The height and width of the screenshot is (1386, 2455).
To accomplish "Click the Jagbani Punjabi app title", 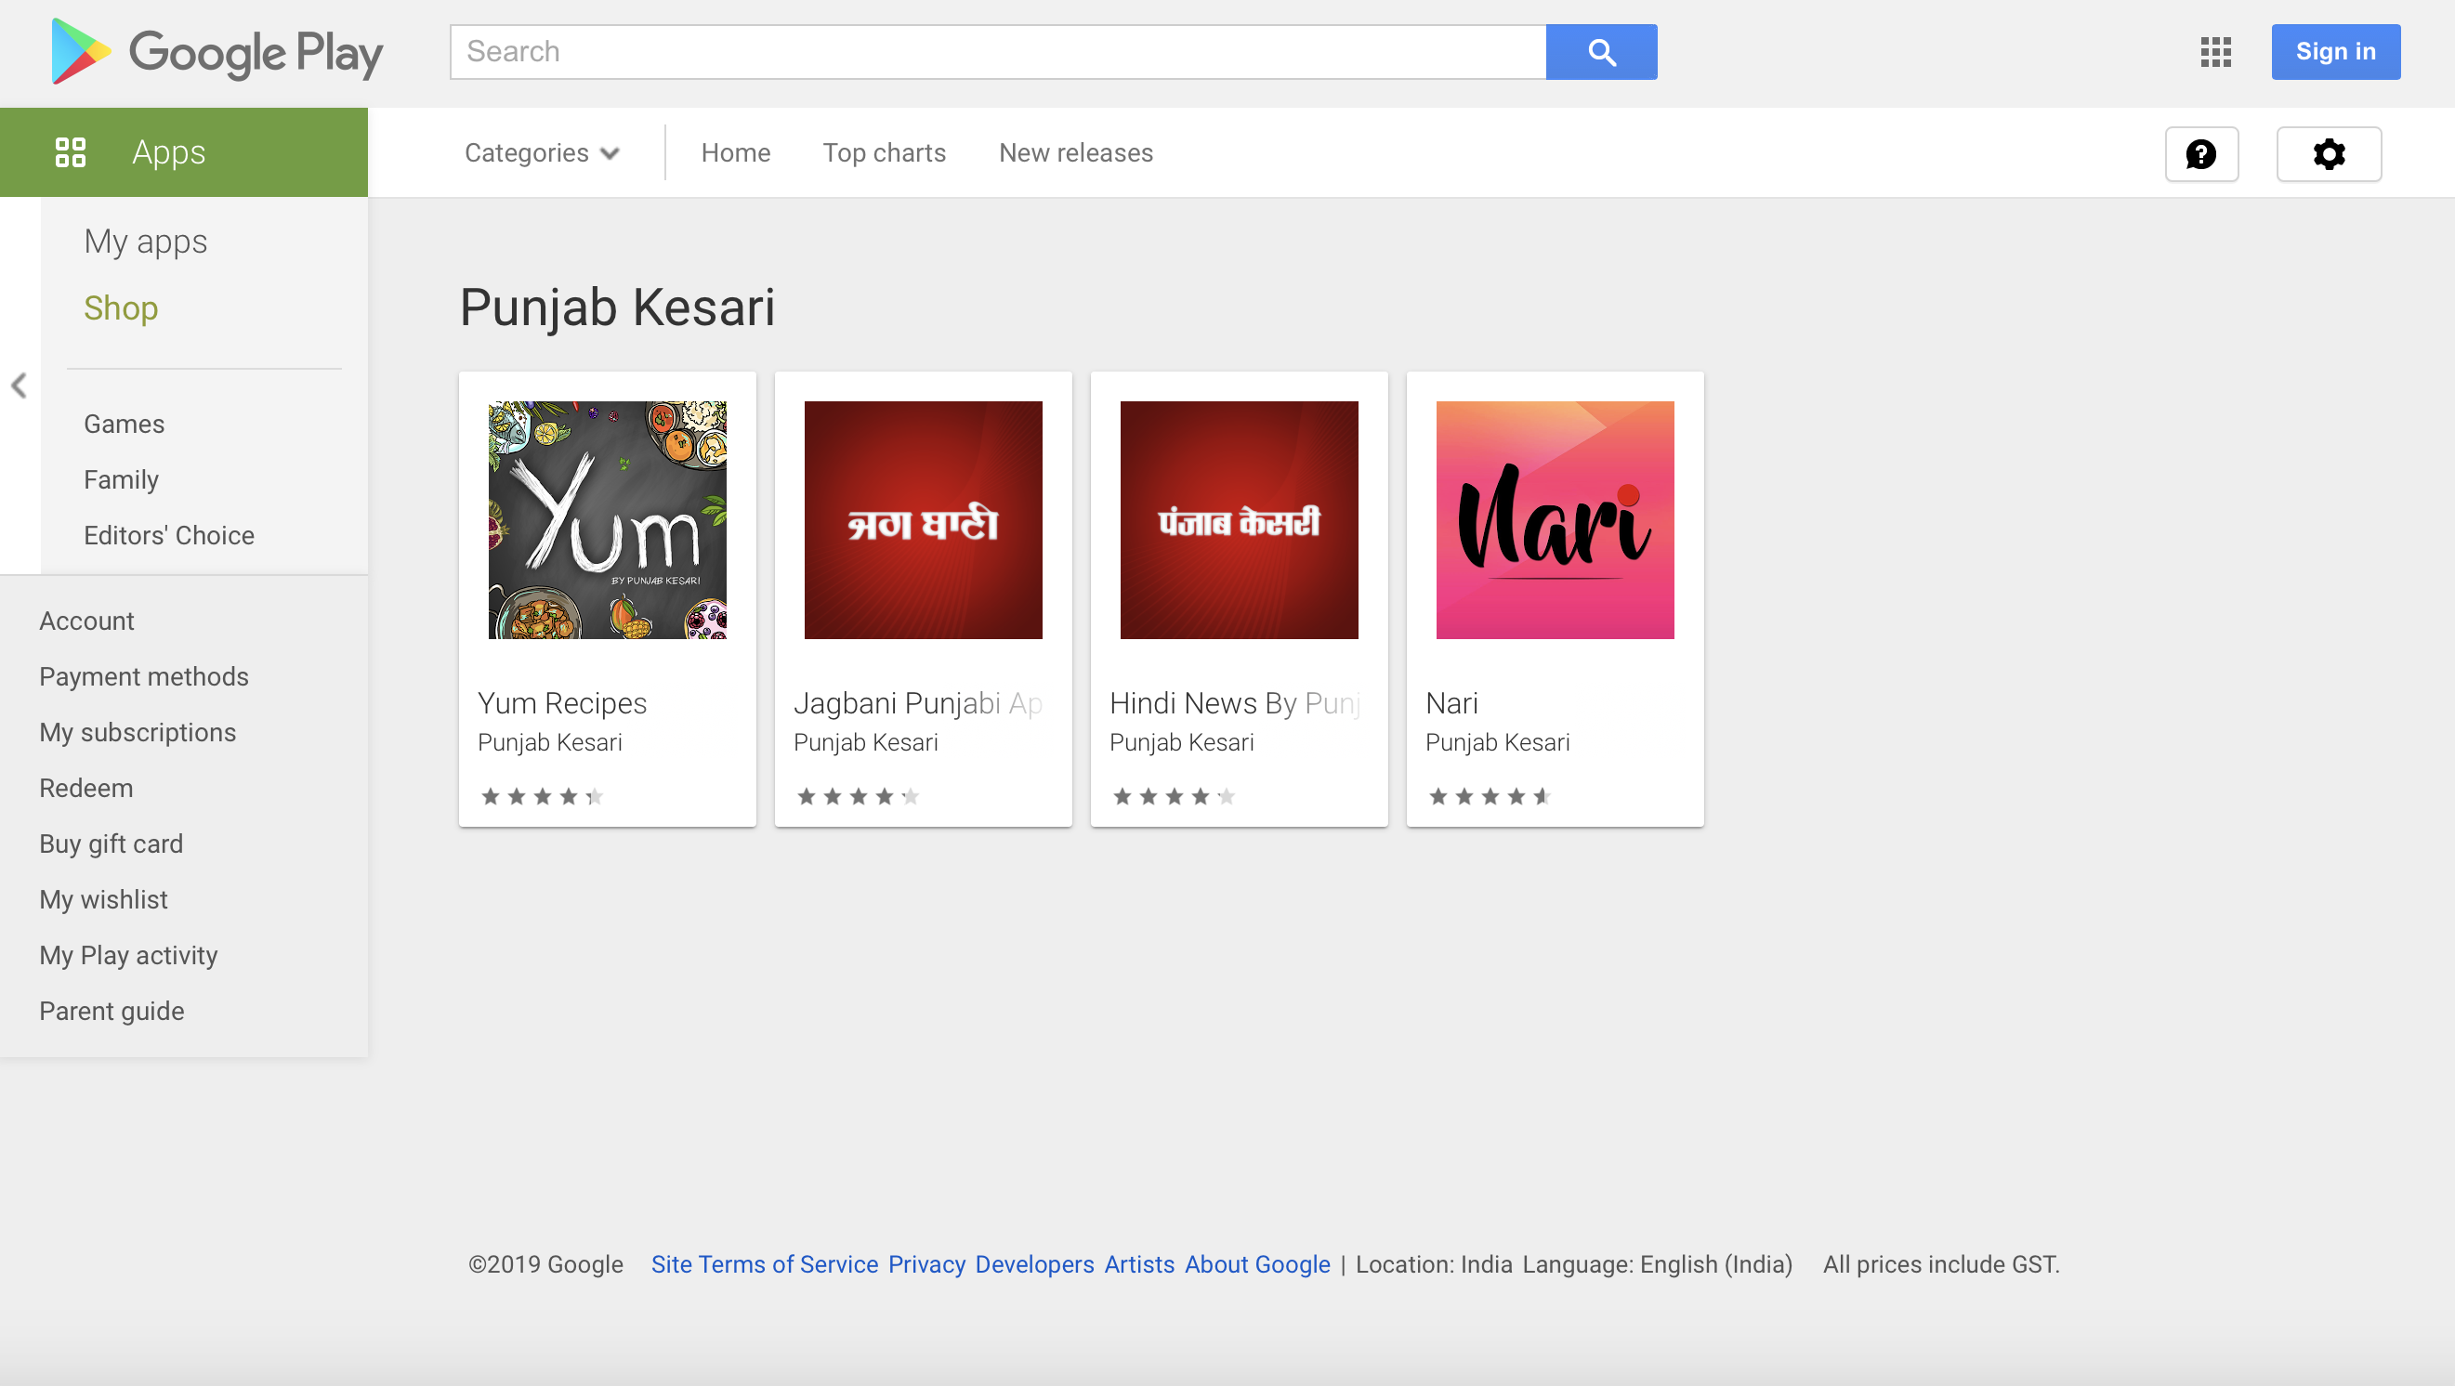I will click(919, 703).
